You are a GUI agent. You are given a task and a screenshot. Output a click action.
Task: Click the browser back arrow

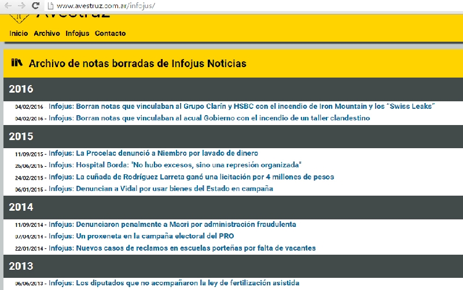point(8,5)
